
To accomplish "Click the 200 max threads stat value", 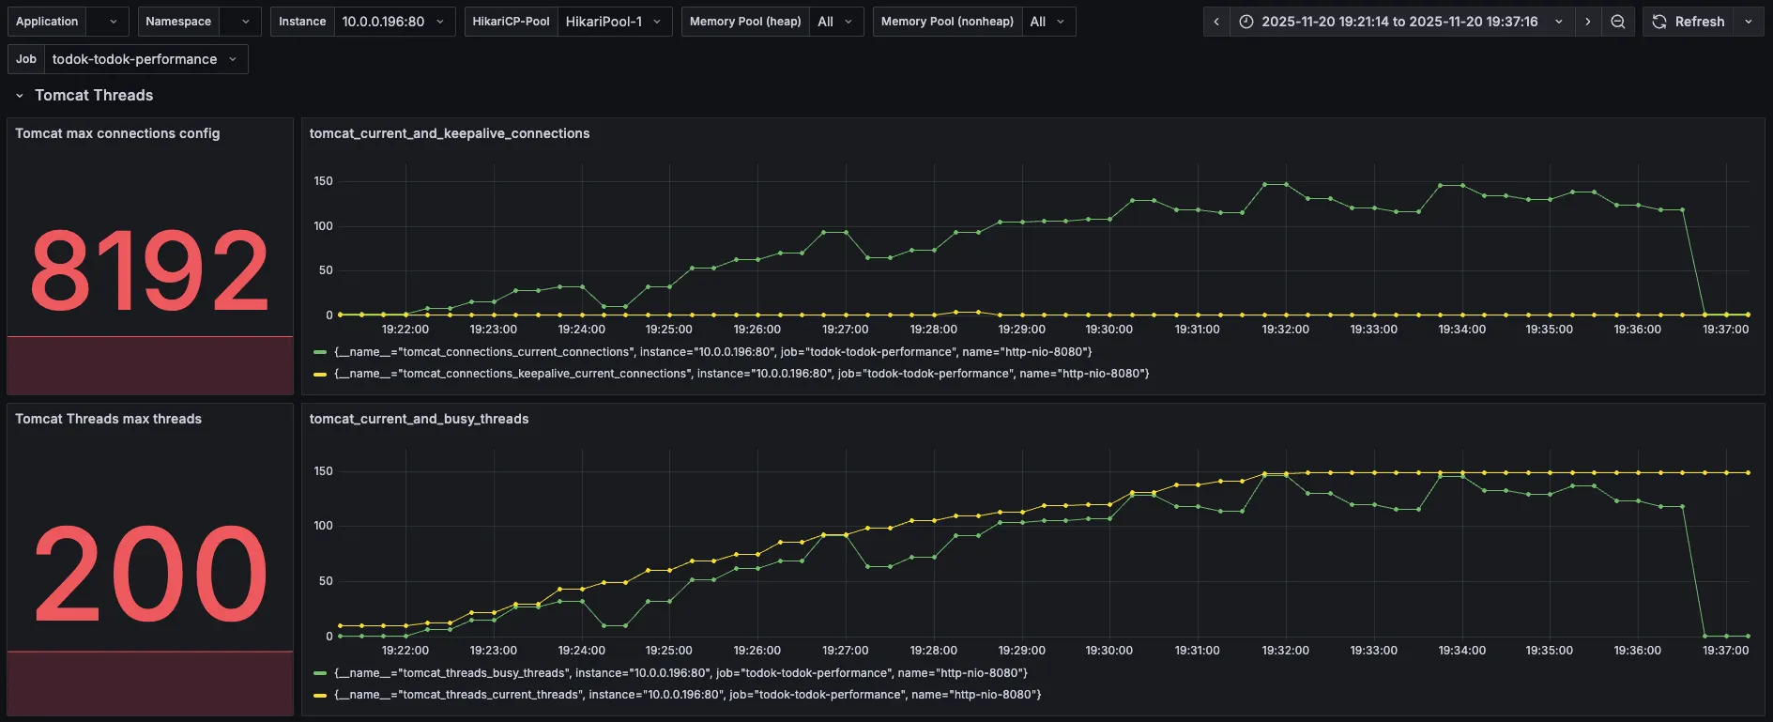I will point(150,574).
